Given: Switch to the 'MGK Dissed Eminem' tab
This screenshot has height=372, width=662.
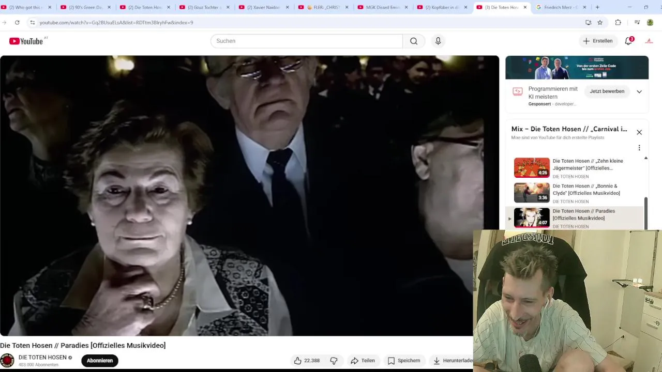Looking at the screenshot, I should (x=383, y=7).
